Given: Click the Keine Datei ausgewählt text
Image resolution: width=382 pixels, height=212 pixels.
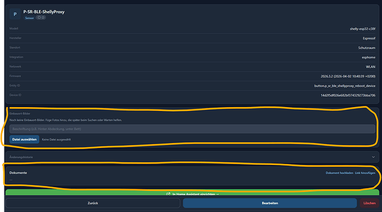Looking at the screenshot, I should (x=56, y=140).
